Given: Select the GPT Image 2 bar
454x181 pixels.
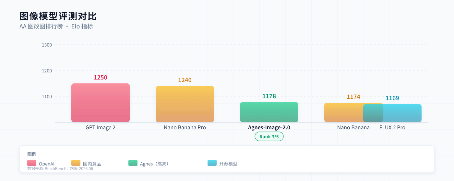Looking at the screenshot, I should [101, 103].
